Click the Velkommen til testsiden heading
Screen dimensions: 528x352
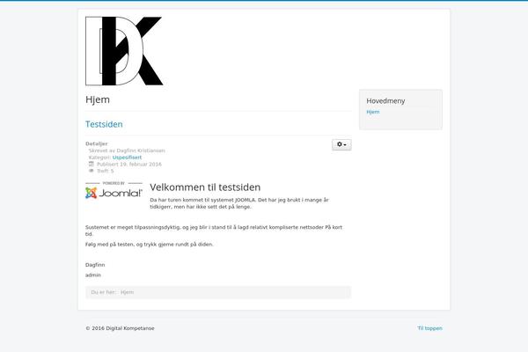[205, 187]
